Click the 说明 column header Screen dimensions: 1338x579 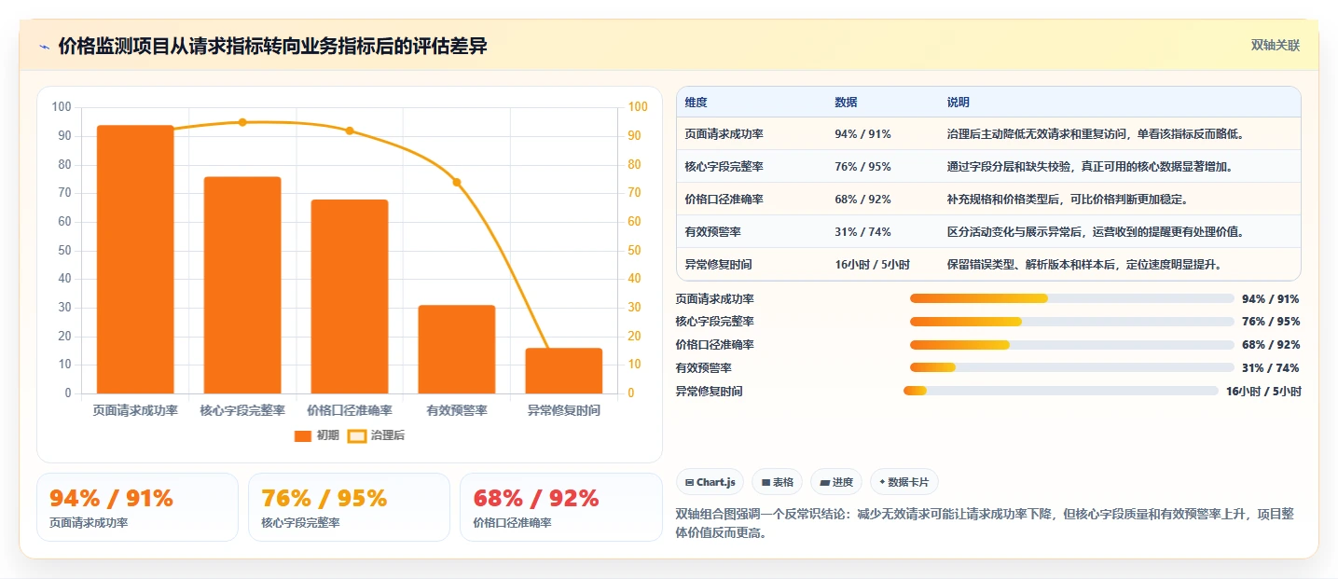[x=958, y=102]
